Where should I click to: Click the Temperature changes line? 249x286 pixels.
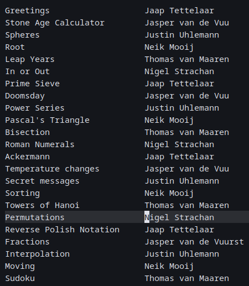[x=52, y=169]
